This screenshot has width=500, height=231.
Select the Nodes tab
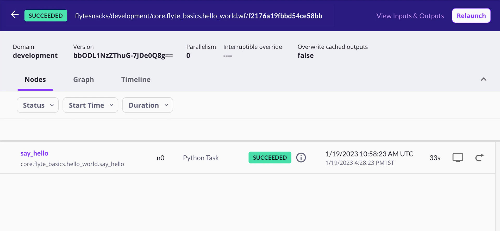click(x=35, y=80)
